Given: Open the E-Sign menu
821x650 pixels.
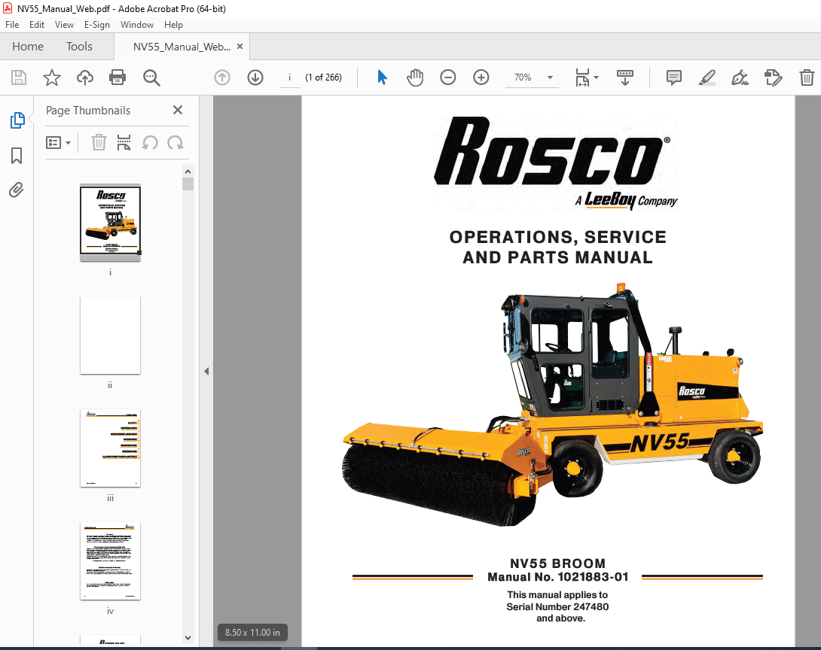Looking at the screenshot, I should point(97,25).
